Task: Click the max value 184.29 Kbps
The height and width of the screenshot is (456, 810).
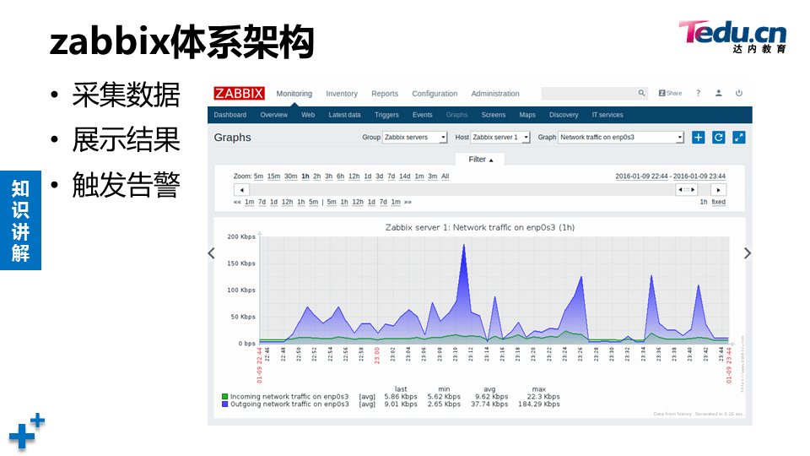Action: click(539, 404)
